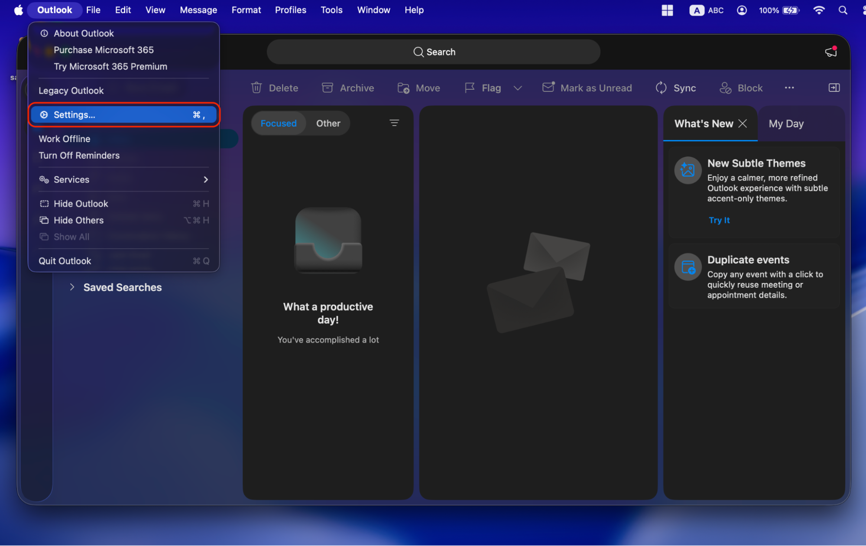
Task: Open the Wi-Fi menu bar icon
Action: tap(819, 10)
